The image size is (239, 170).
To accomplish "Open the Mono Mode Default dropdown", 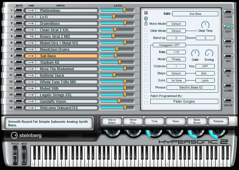I will click(176, 24).
